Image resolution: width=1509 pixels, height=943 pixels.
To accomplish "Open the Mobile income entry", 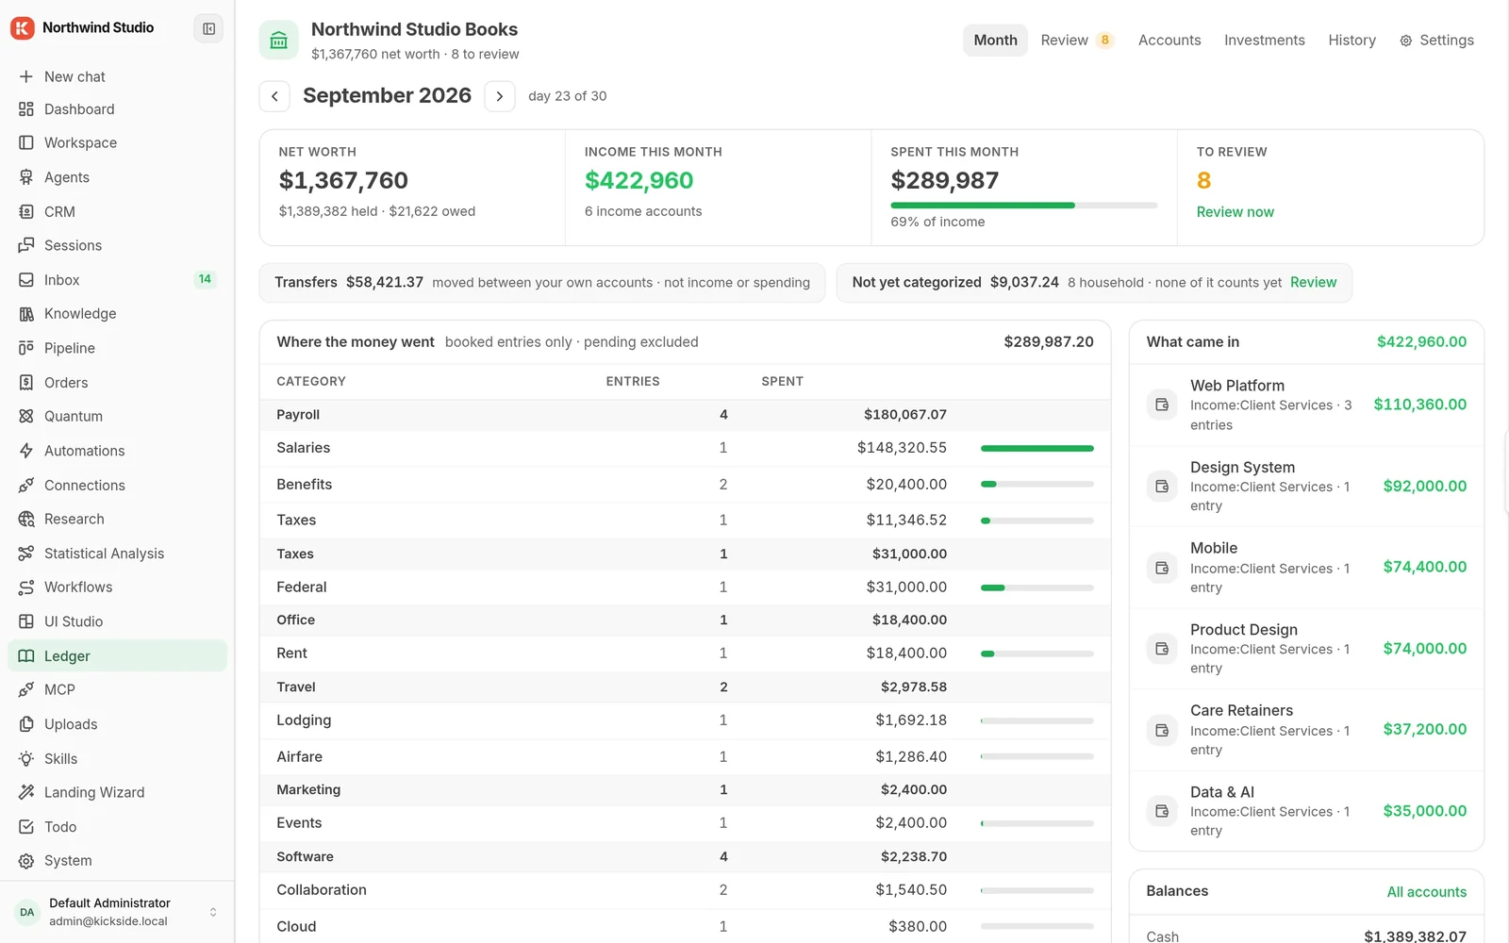I will pyautogui.click(x=1306, y=568).
